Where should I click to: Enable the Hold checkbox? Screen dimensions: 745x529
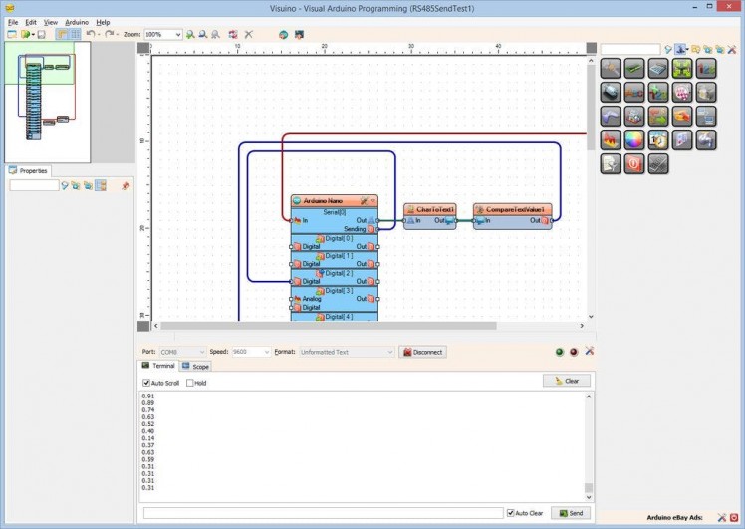tap(190, 383)
